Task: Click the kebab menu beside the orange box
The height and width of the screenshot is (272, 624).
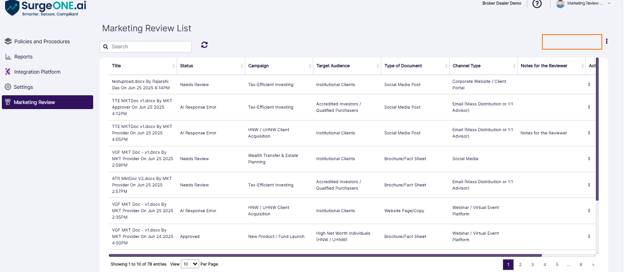Action: tap(606, 41)
